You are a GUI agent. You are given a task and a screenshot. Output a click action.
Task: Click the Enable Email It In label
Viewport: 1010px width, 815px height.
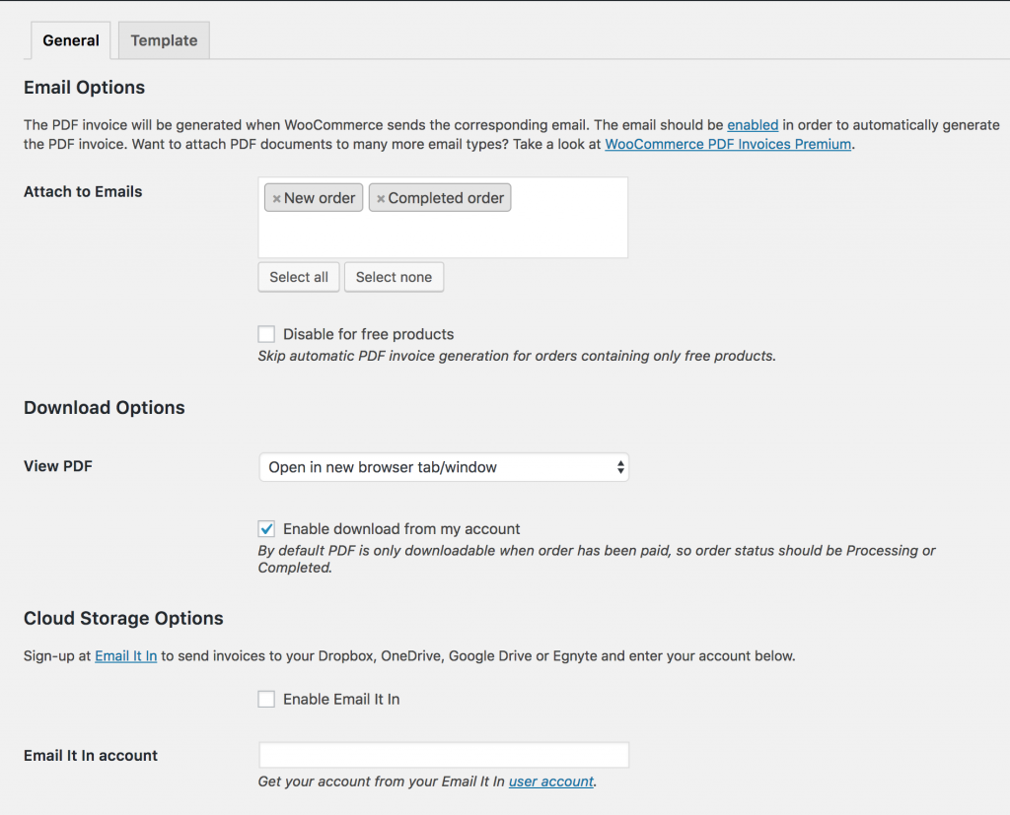(x=341, y=699)
